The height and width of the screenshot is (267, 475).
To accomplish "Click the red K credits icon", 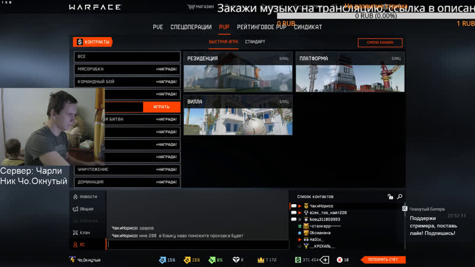I will point(340,260).
